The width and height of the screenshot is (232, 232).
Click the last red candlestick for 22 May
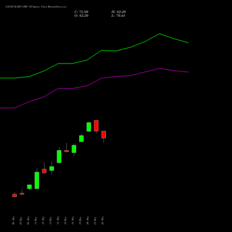pyautogui.click(x=103, y=135)
